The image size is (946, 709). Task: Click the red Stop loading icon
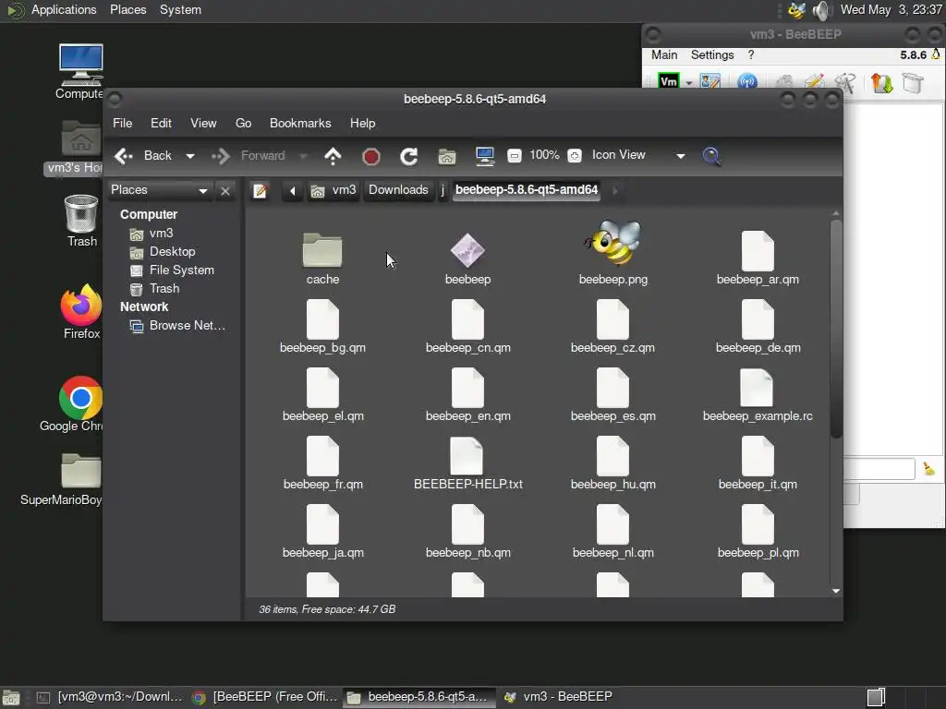pyautogui.click(x=371, y=157)
